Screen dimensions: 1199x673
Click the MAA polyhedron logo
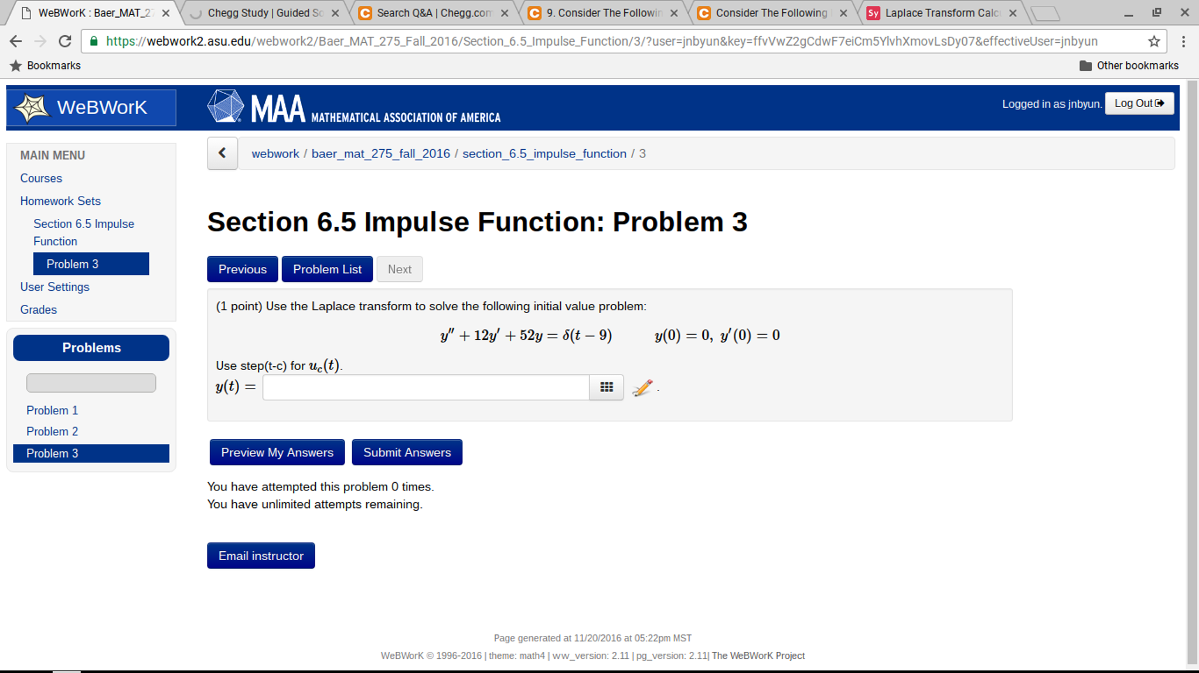[x=226, y=106]
